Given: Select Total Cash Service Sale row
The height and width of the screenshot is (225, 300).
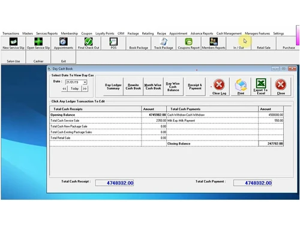Looking at the screenshot, I should 95,121.
